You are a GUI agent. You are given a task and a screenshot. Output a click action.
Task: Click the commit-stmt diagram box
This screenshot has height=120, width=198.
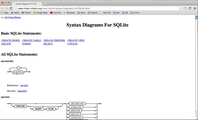click(76, 118)
